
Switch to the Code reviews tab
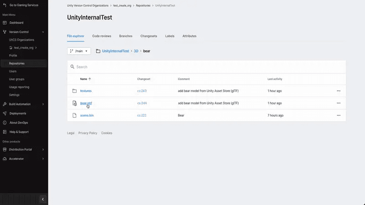point(101,36)
